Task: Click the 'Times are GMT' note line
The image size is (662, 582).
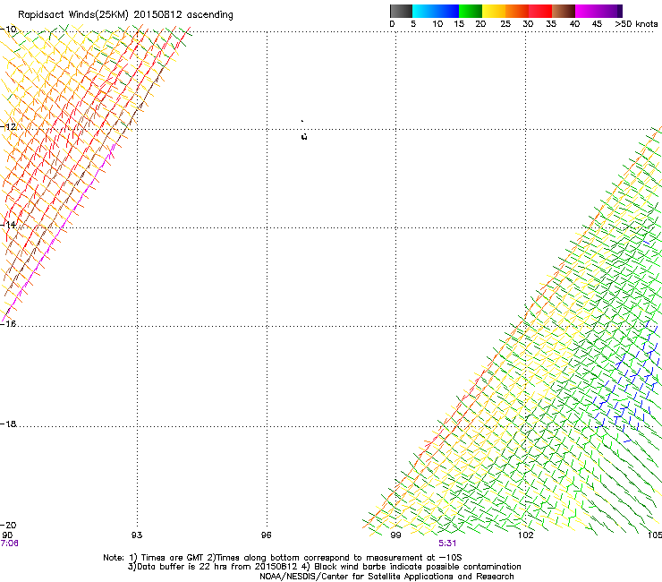Action: [x=283, y=558]
